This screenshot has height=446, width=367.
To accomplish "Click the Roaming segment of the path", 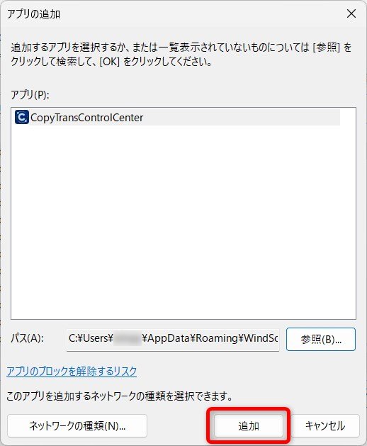I will 217,338.
